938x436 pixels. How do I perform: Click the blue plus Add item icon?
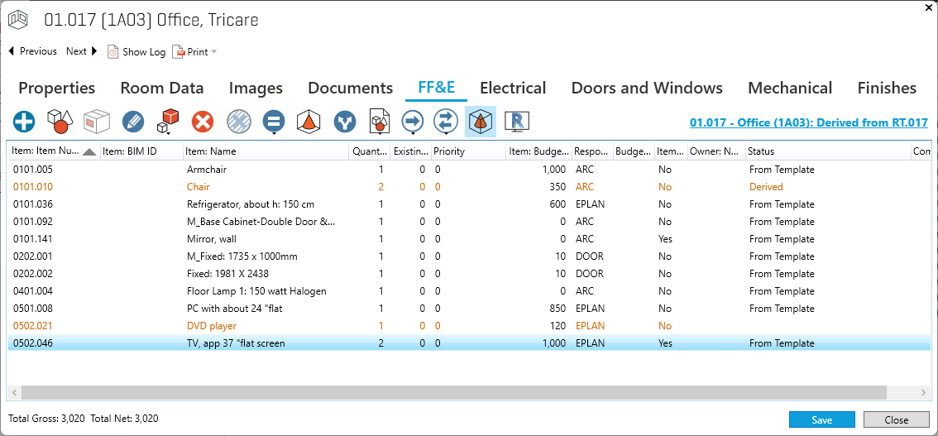click(24, 122)
